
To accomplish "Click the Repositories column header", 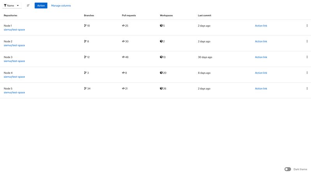I will (x=10, y=16).
